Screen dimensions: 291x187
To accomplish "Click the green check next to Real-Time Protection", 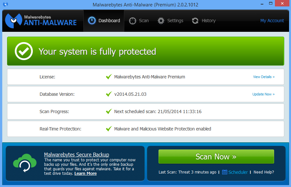I will [x=109, y=129].
